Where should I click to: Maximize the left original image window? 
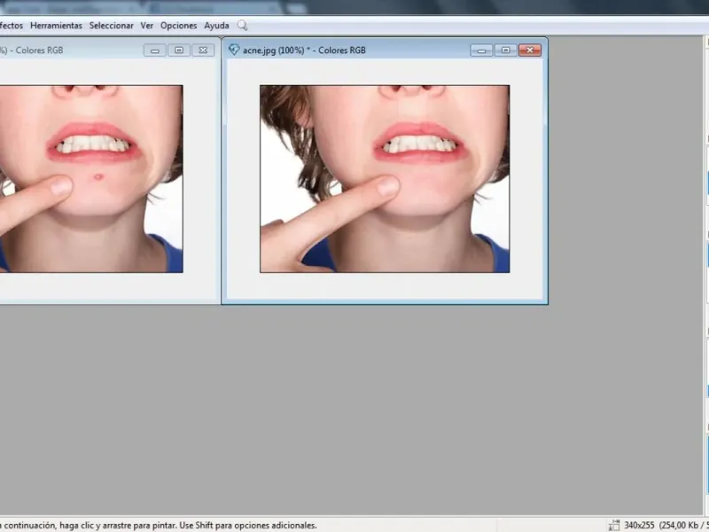tap(178, 51)
